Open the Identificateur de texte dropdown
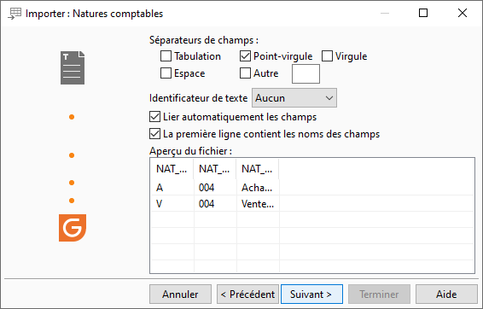The height and width of the screenshot is (309, 483). point(294,98)
